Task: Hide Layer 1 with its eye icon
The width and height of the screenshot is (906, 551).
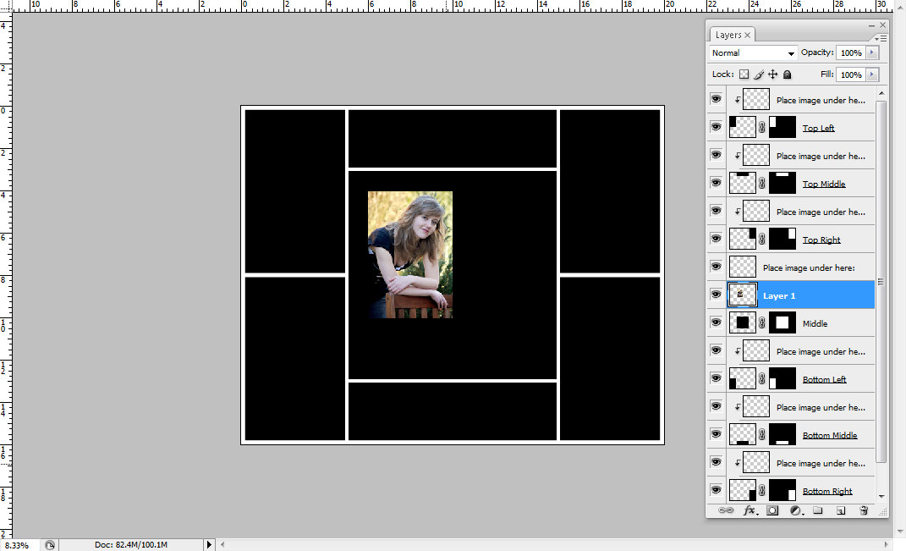Action: tap(716, 295)
